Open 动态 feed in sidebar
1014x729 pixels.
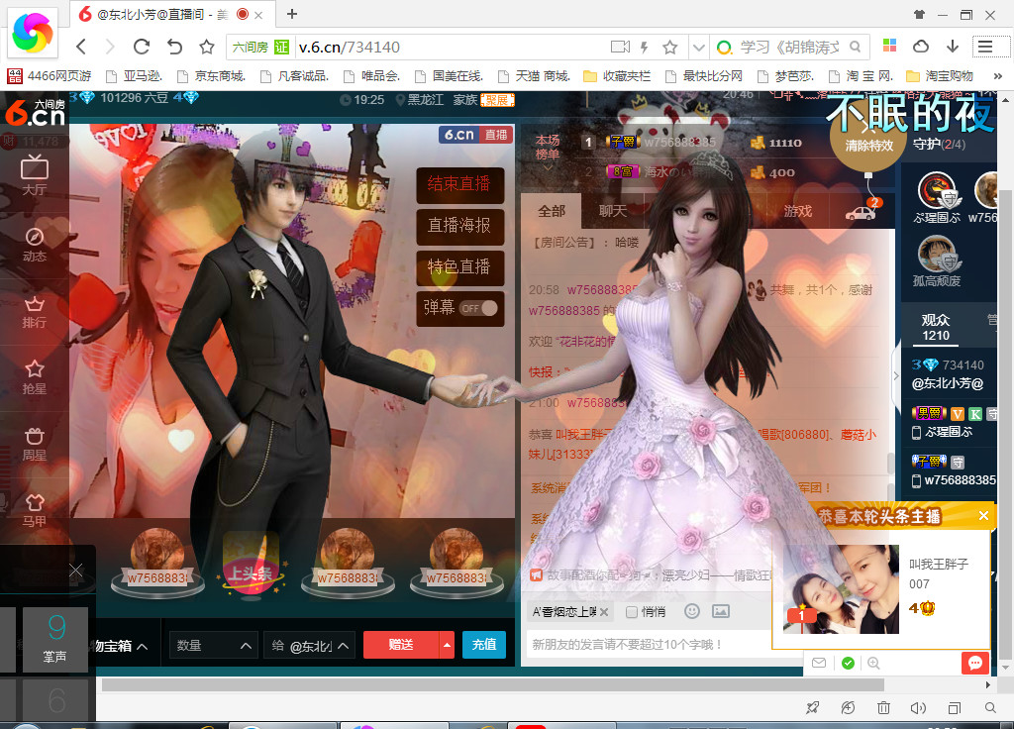point(35,245)
